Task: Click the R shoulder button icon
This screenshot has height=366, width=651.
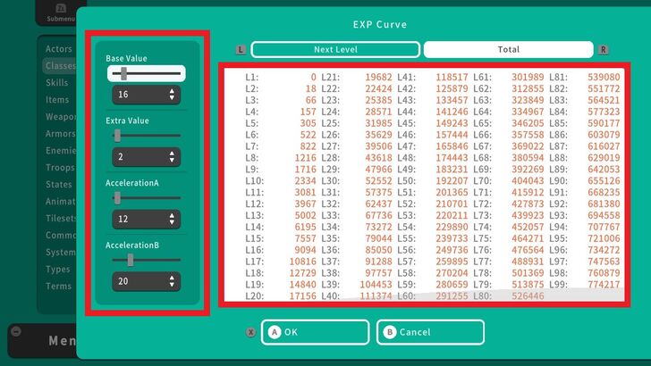Action: coord(604,50)
